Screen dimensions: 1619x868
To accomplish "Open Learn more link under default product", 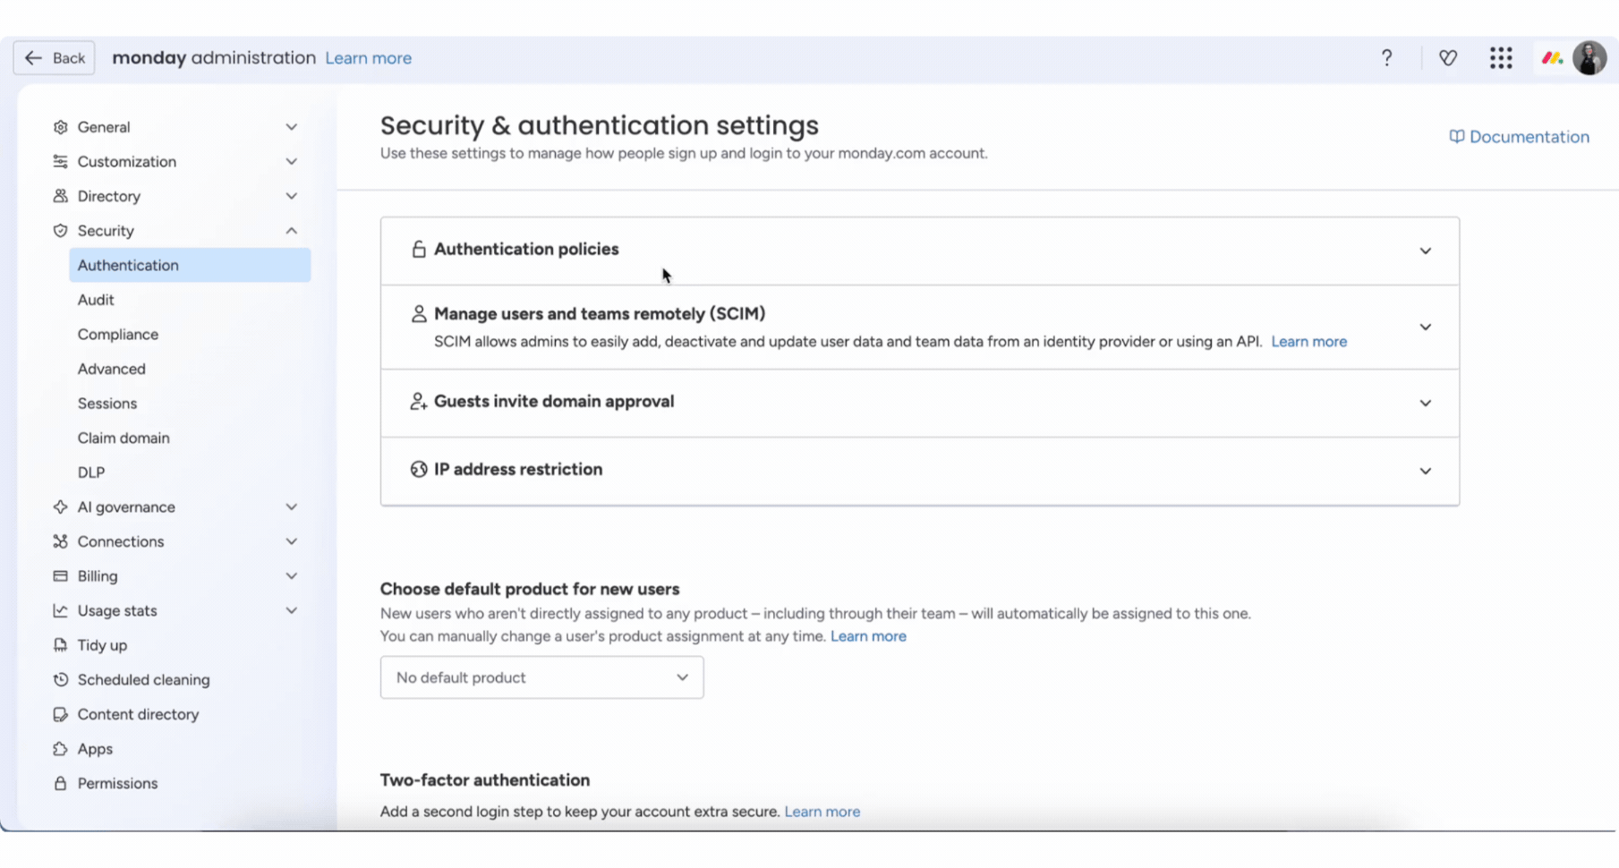I will coord(868,636).
